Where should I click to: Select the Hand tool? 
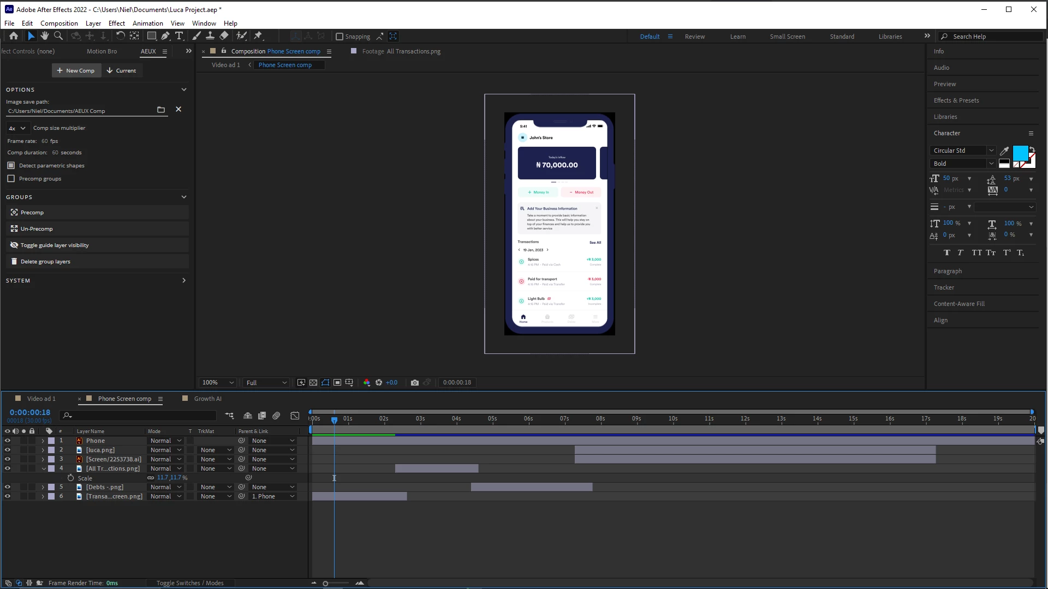point(44,36)
